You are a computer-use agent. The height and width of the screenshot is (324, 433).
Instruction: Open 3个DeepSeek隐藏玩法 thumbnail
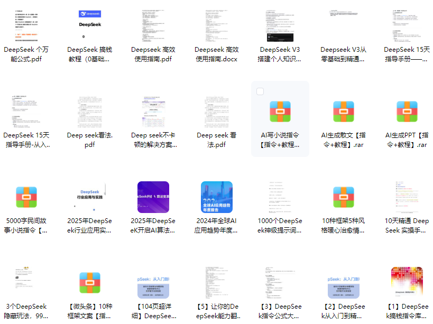(26, 283)
